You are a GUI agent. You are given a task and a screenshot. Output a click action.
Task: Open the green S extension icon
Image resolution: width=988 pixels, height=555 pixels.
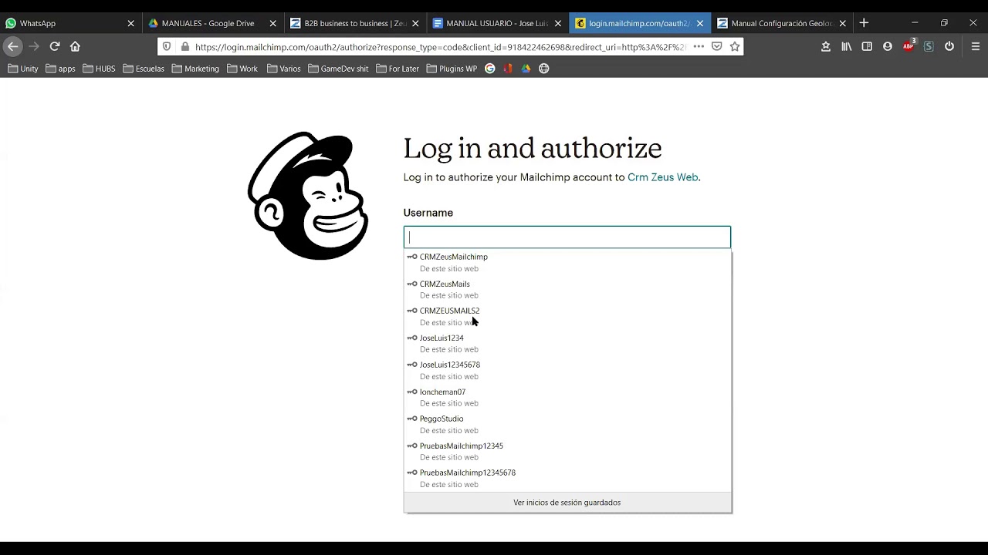coord(929,46)
